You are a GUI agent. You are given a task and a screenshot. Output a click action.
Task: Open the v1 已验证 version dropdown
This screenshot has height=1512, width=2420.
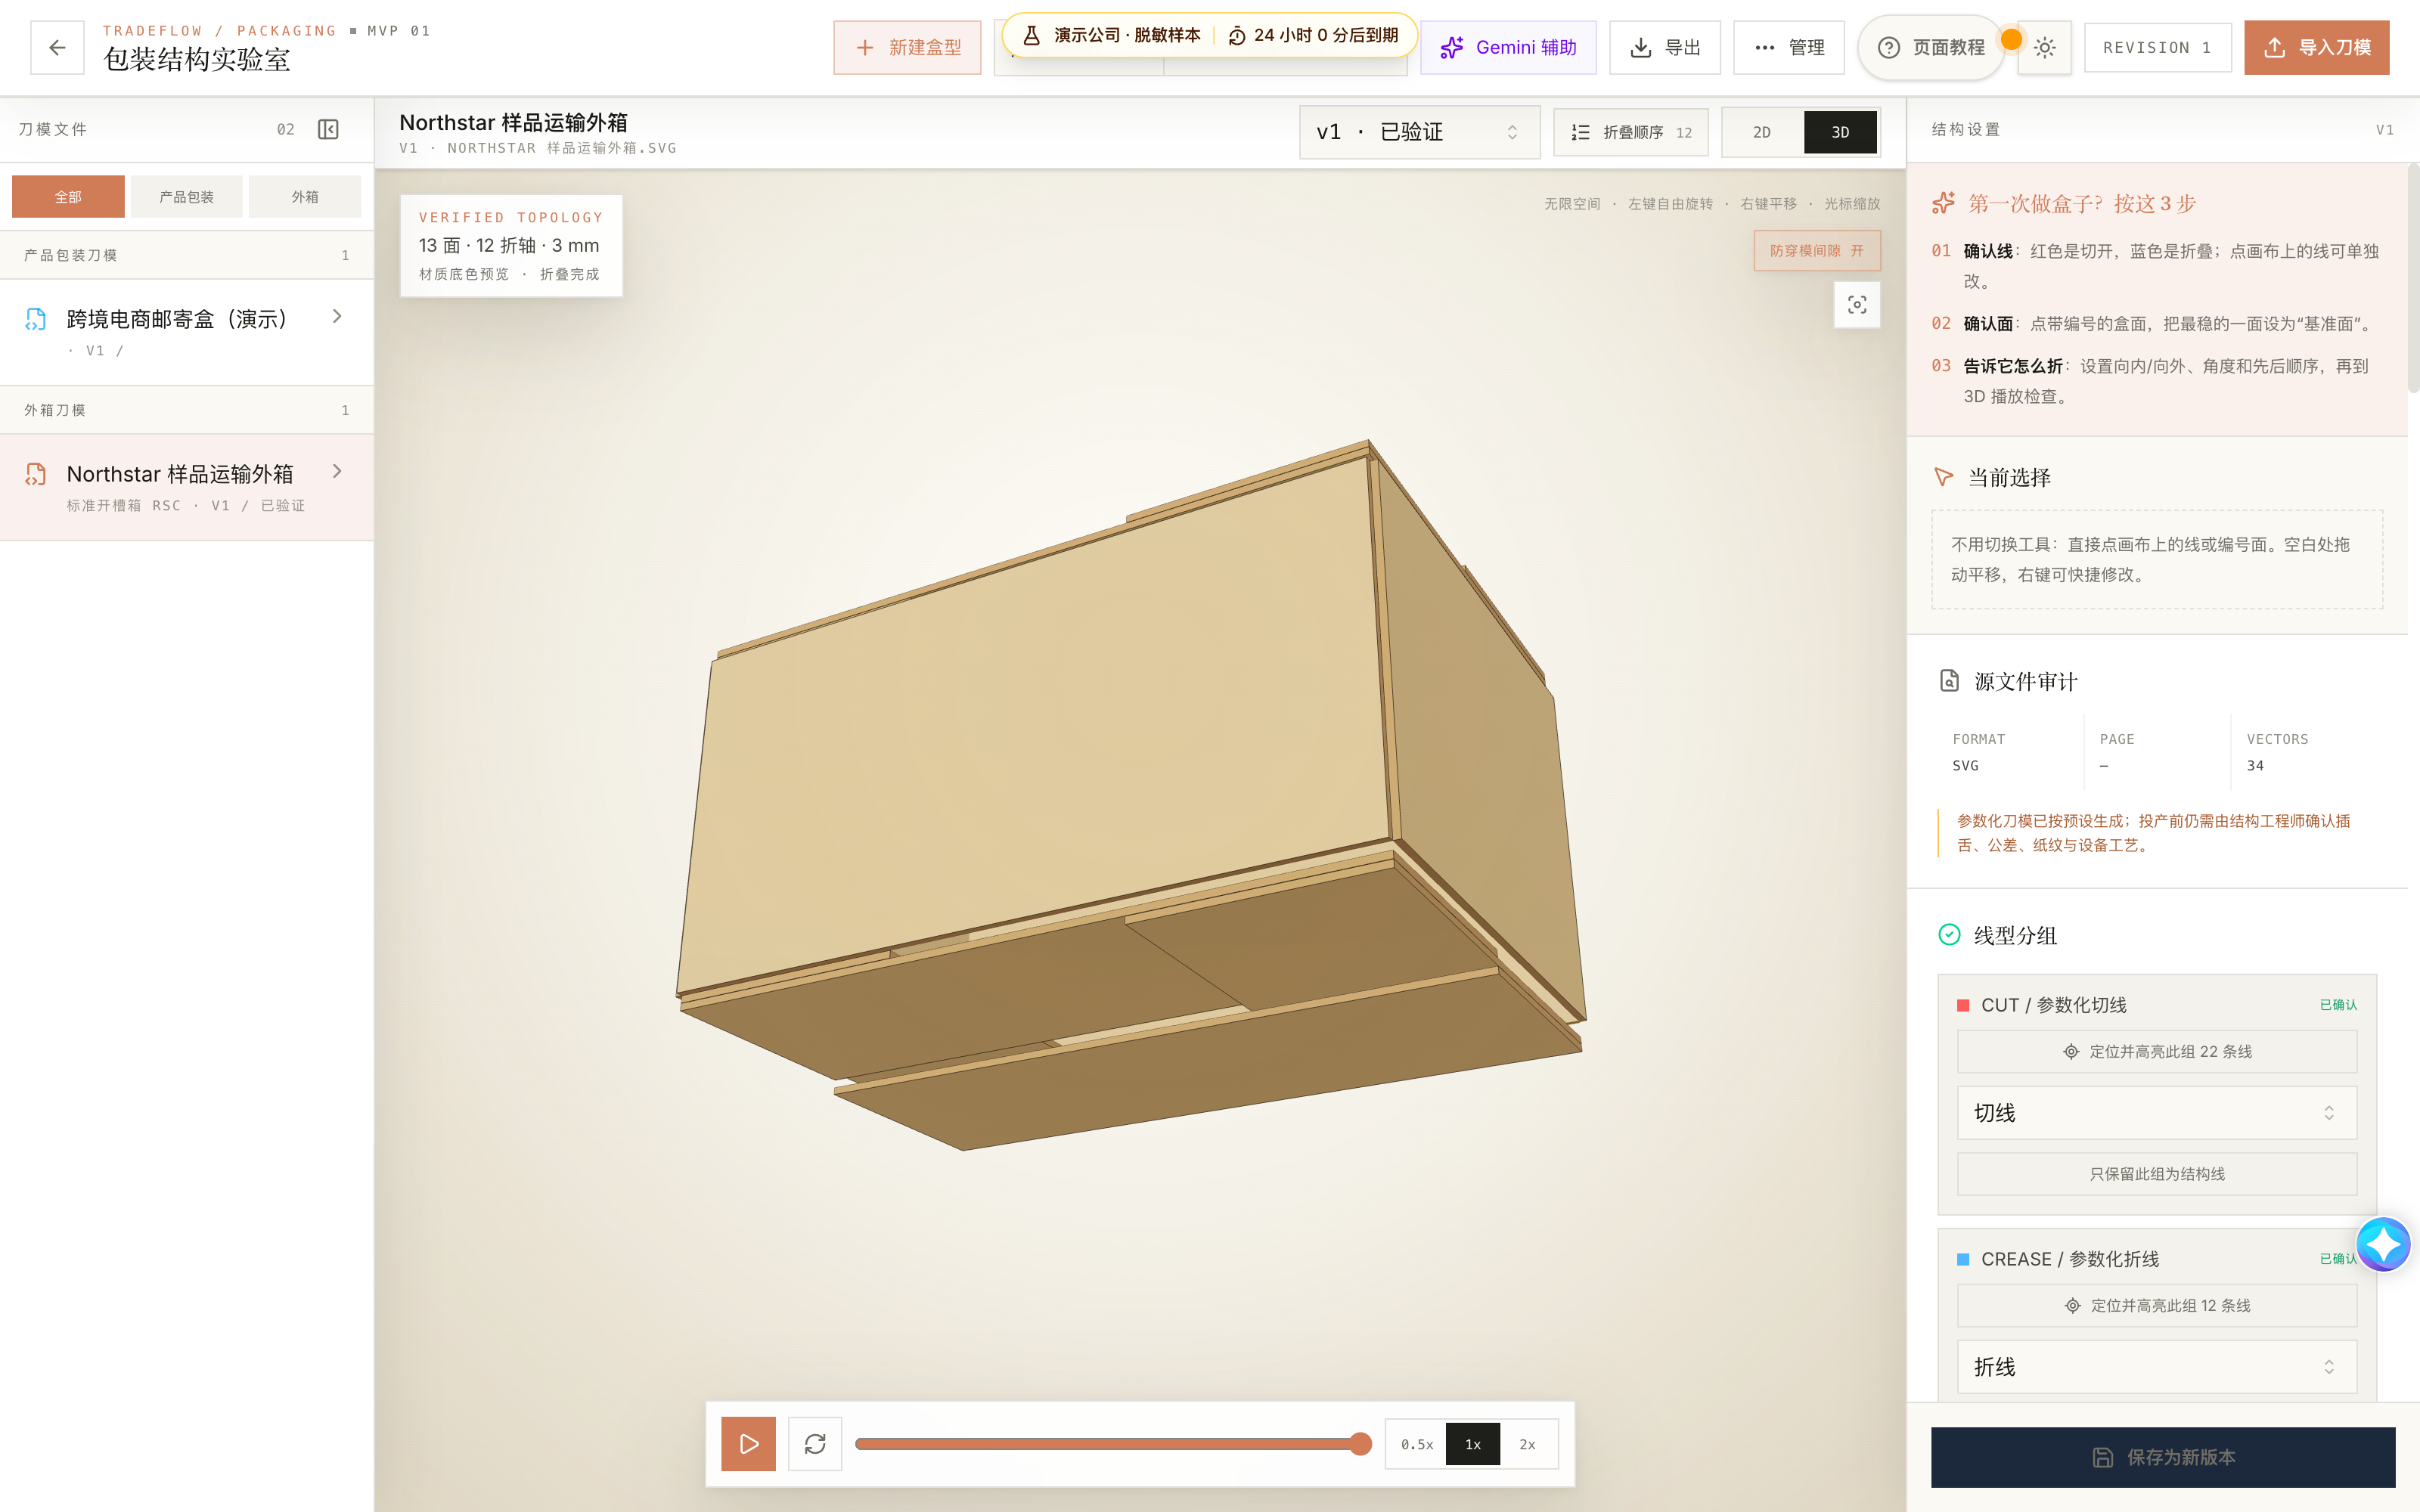pos(1419,132)
